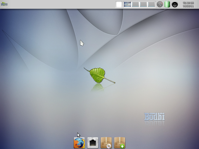The height and width of the screenshot is (149, 199).
Task: Click the CPU frequency gauge
Action: coord(160,4)
